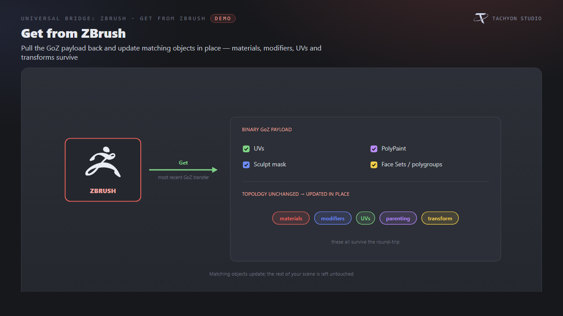The image size is (563, 316).
Task: Click the TACHYON STUDIO brand text
Action: (x=517, y=18)
